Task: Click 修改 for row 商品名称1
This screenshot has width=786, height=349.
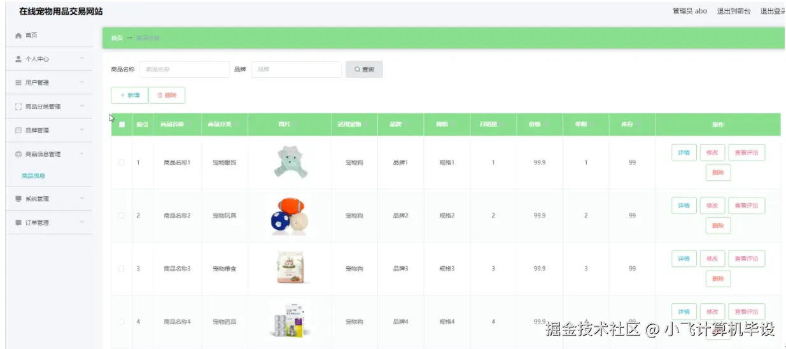Action: (712, 153)
